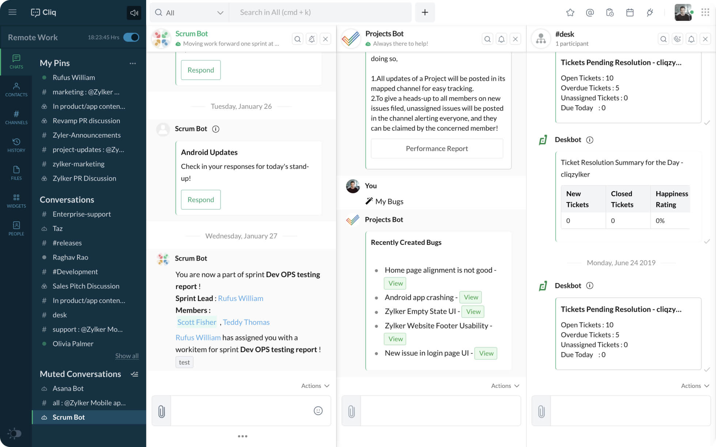Open mentions via the @ icon
The width and height of the screenshot is (716, 447).
(590, 12)
